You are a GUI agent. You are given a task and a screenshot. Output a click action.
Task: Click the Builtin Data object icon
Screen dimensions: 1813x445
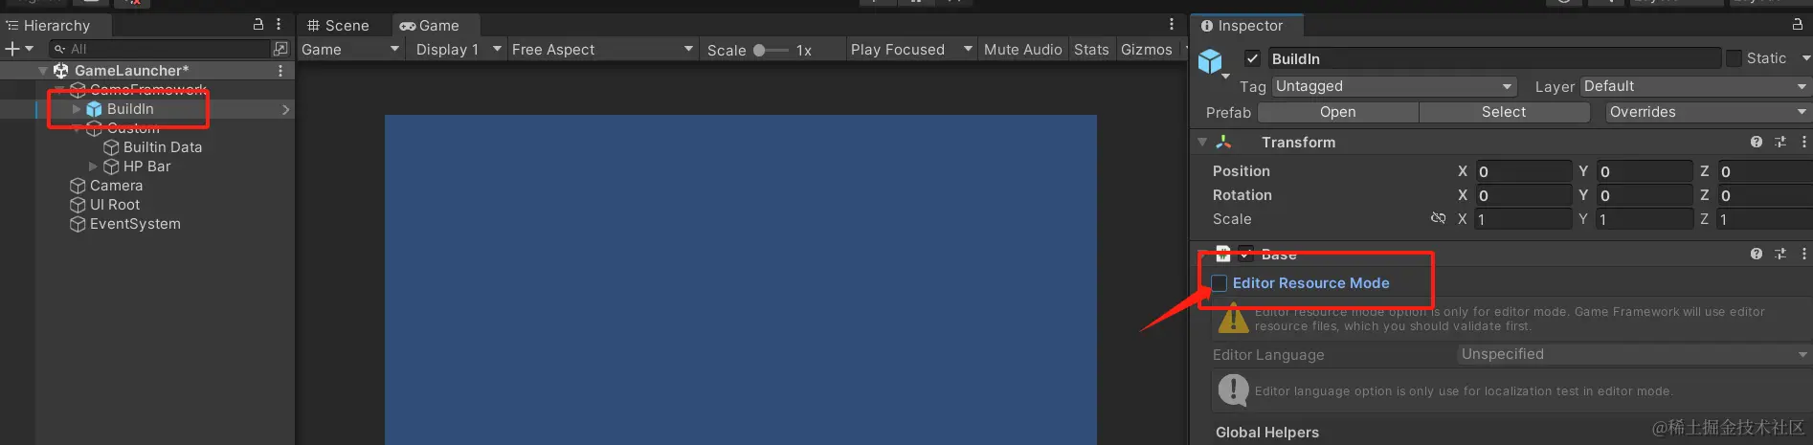(x=111, y=147)
